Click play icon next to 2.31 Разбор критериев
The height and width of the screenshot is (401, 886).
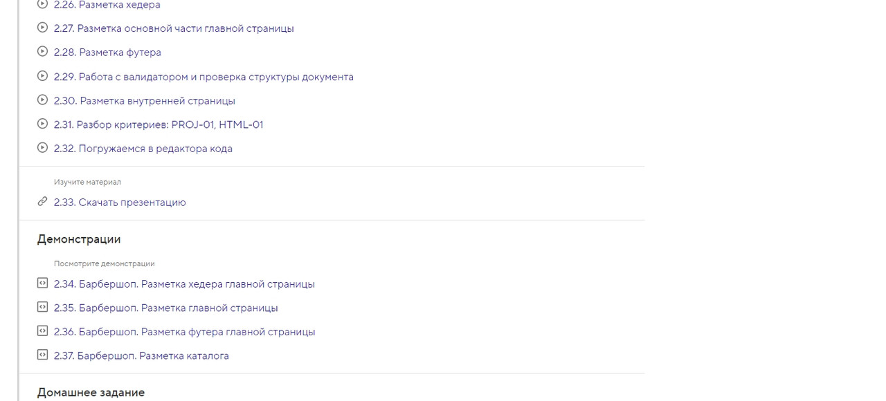tap(42, 124)
